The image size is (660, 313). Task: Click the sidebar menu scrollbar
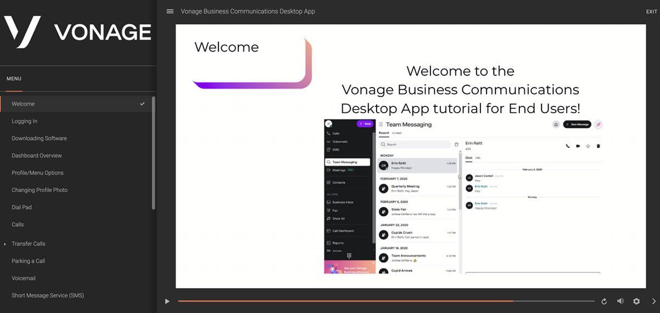click(x=153, y=153)
